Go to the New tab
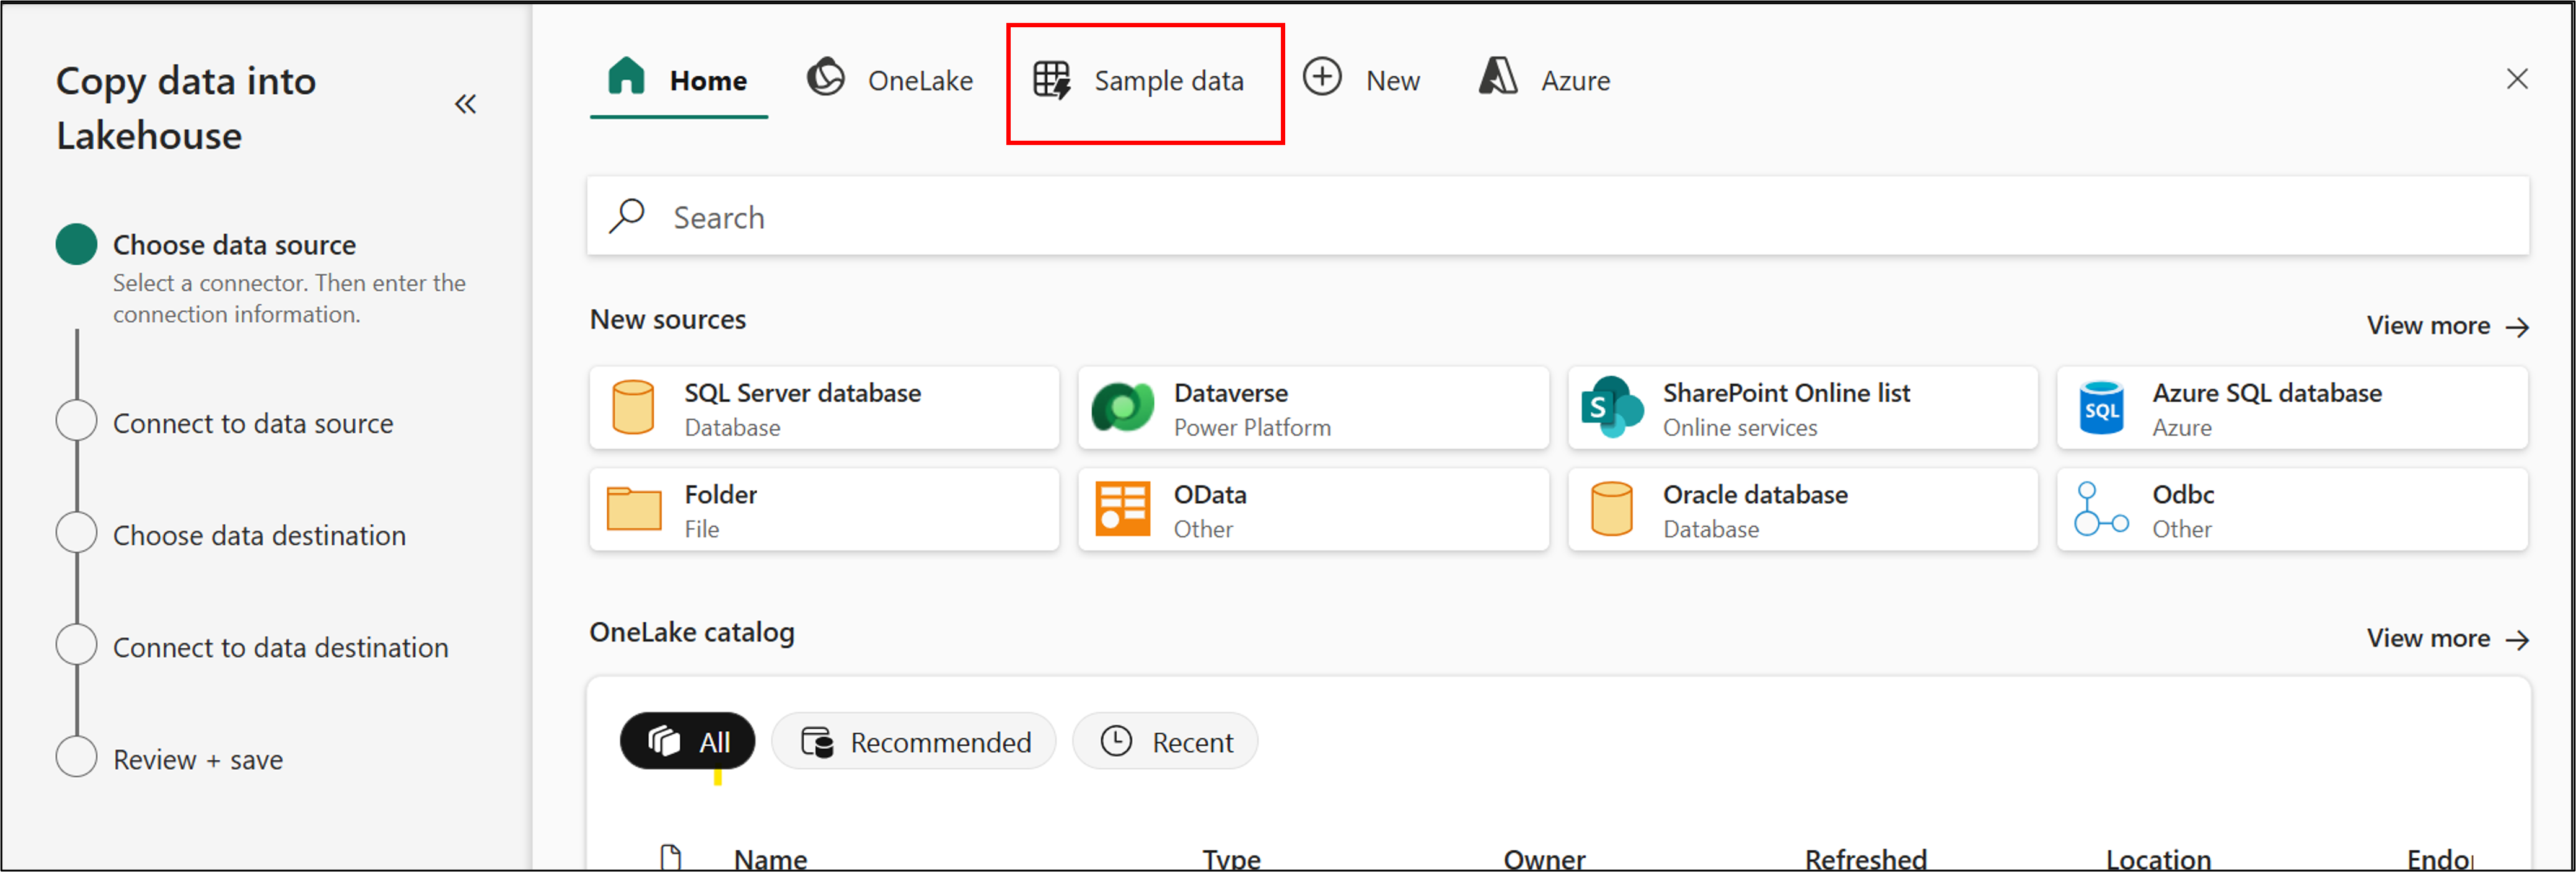Viewport: 2576px width, 872px height. point(1362,80)
